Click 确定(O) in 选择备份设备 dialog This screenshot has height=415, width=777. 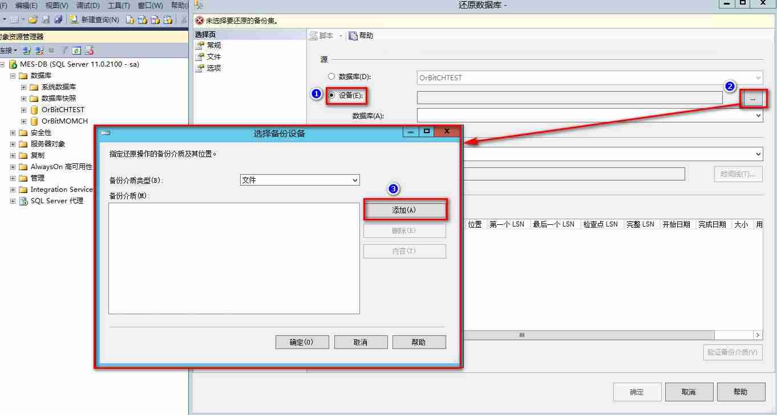click(x=302, y=342)
